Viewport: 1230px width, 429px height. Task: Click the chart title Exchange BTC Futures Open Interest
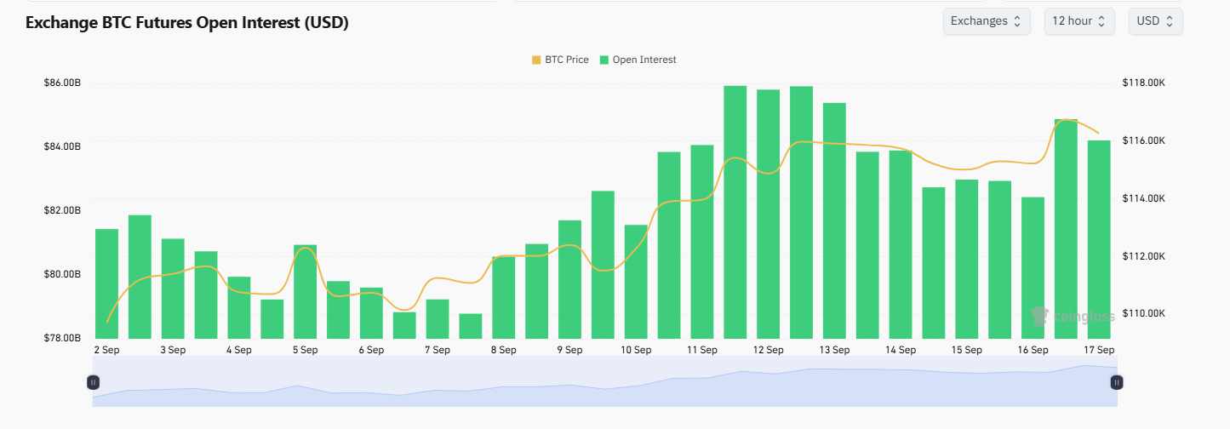point(187,23)
